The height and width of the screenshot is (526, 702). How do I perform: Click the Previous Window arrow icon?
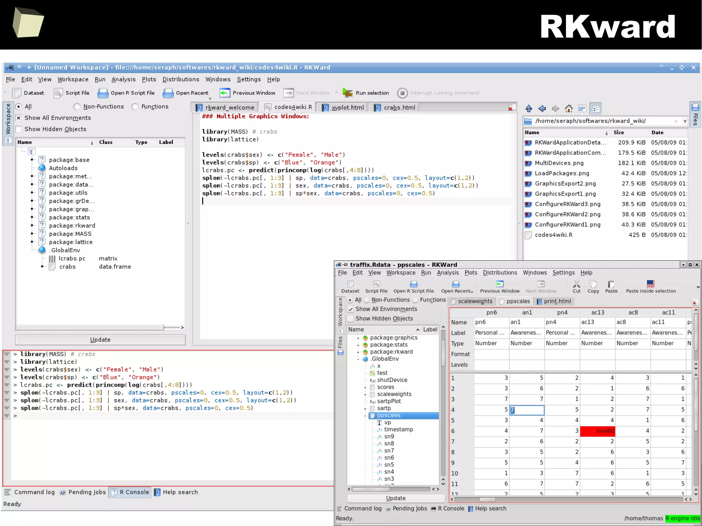pos(225,93)
